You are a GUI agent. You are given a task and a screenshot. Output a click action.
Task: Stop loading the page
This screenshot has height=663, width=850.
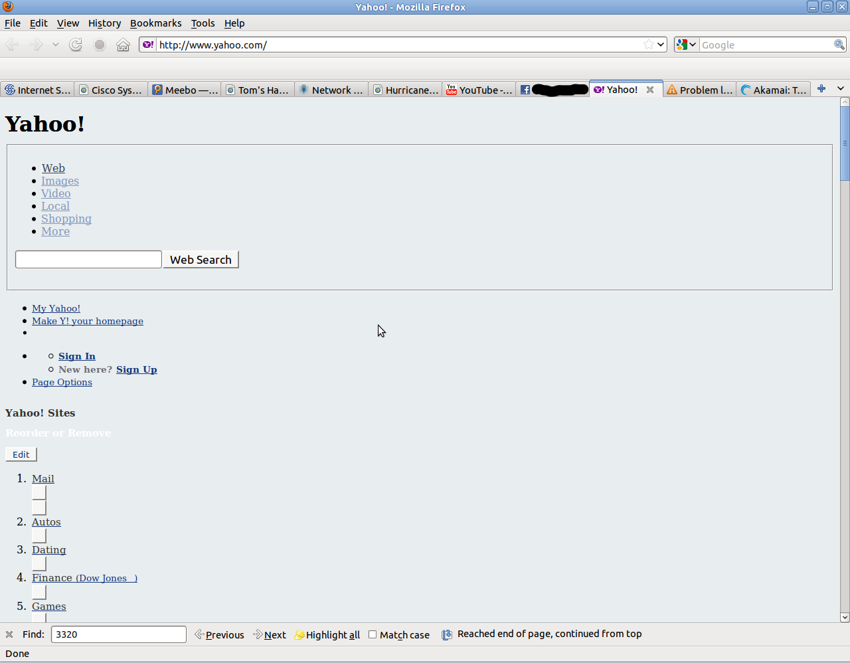(x=100, y=45)
